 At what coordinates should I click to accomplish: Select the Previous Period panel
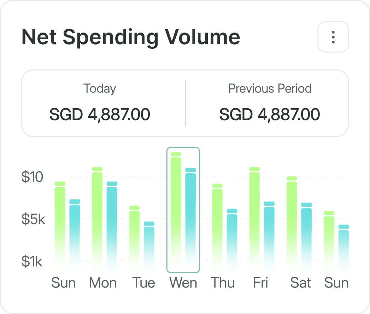click(x=270, y=102)
